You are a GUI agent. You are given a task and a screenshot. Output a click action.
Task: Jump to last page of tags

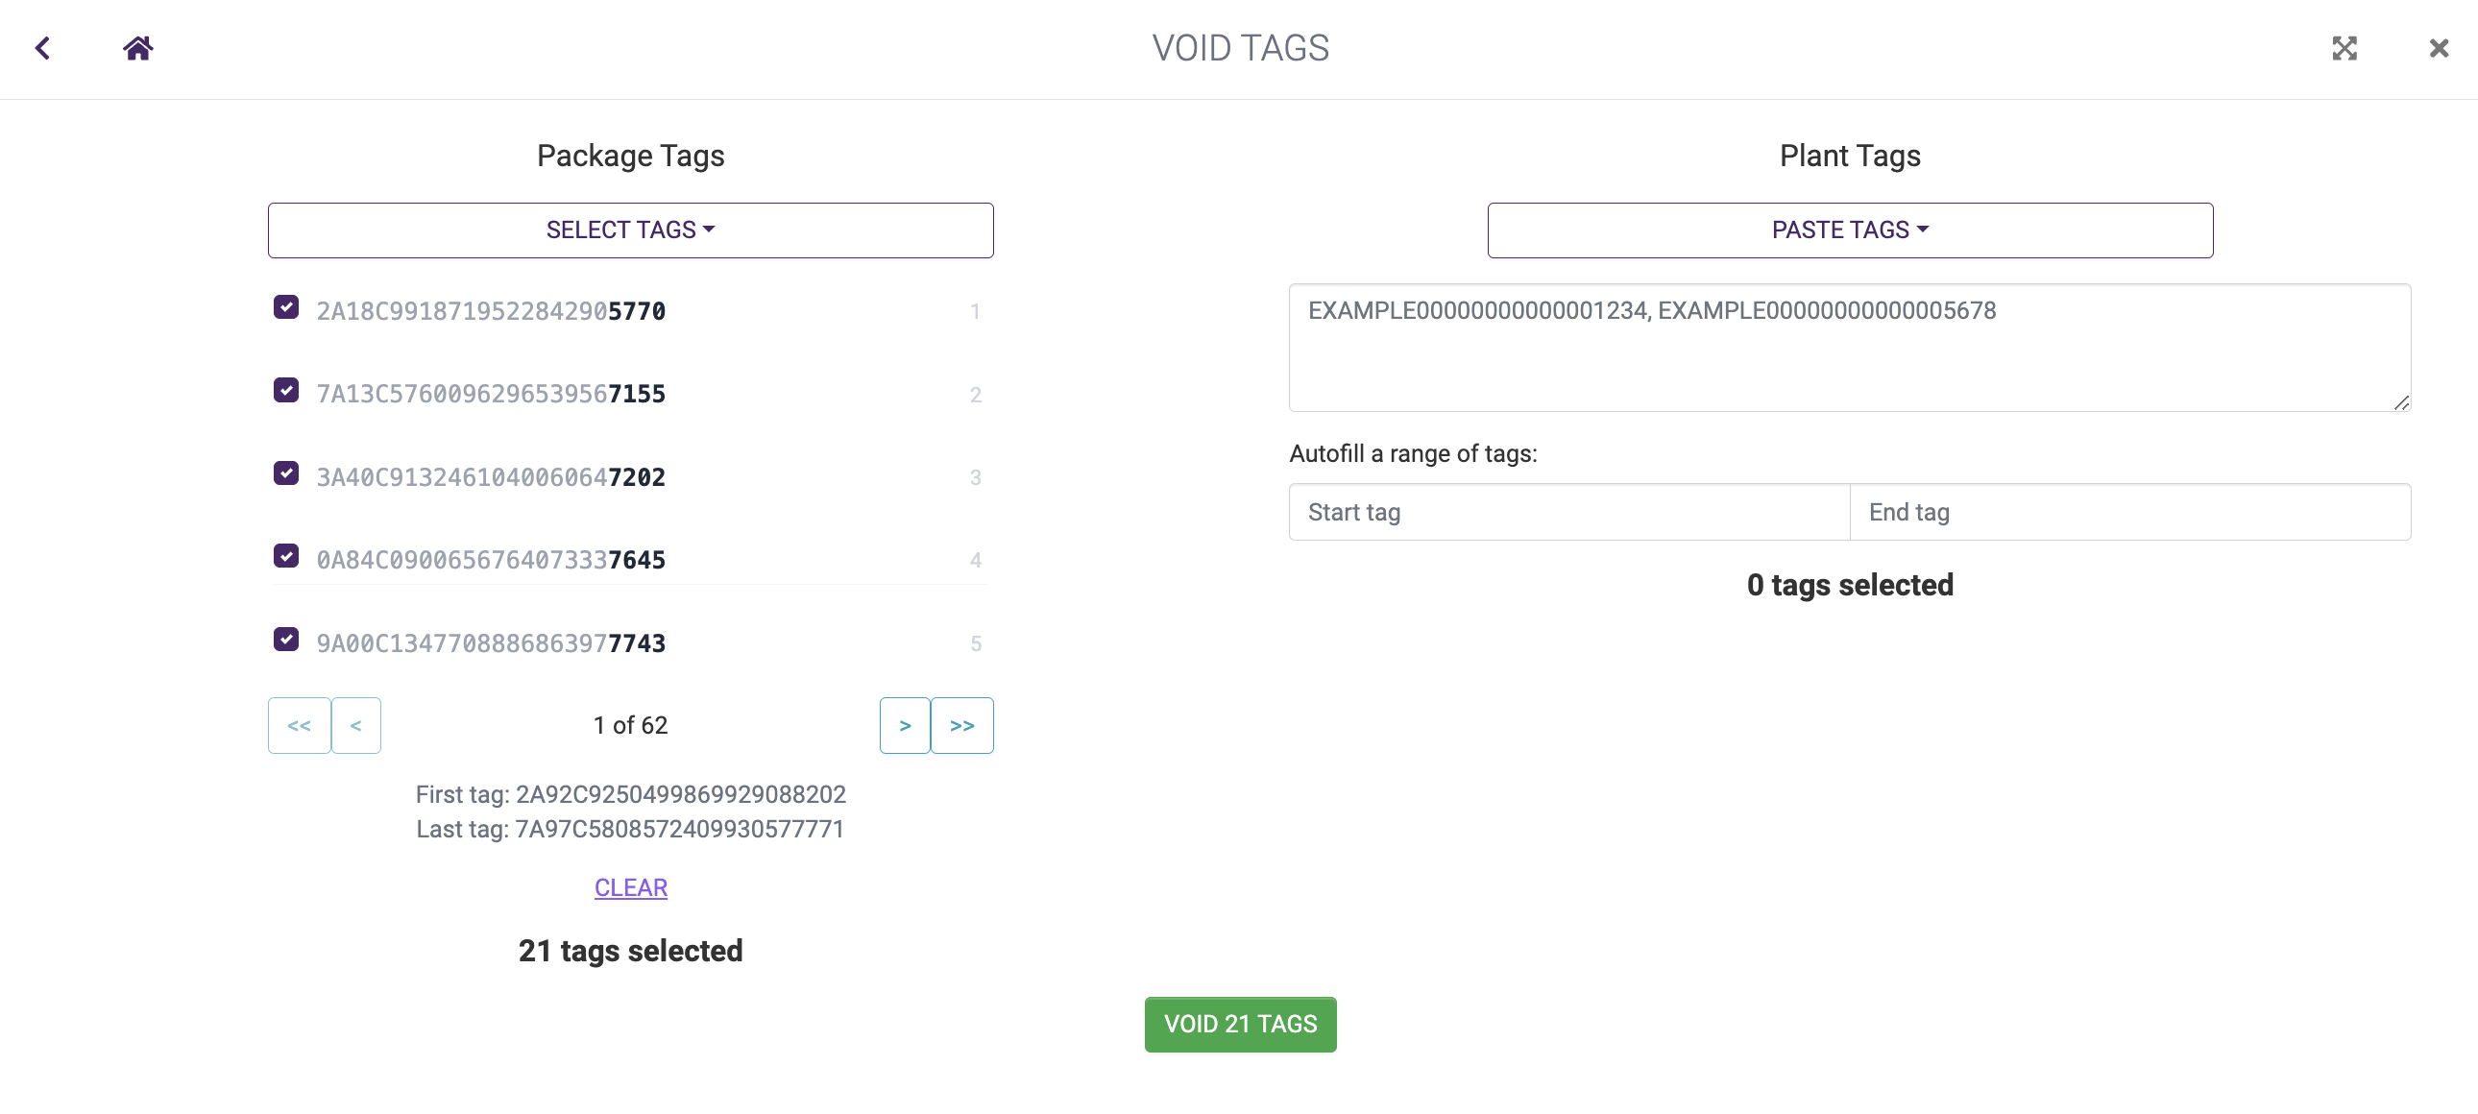pyautogui.click(x=962, y=725)
